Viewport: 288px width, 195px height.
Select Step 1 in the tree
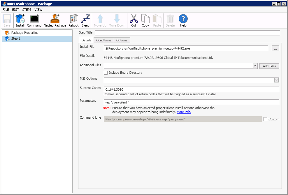click(37, 38)
